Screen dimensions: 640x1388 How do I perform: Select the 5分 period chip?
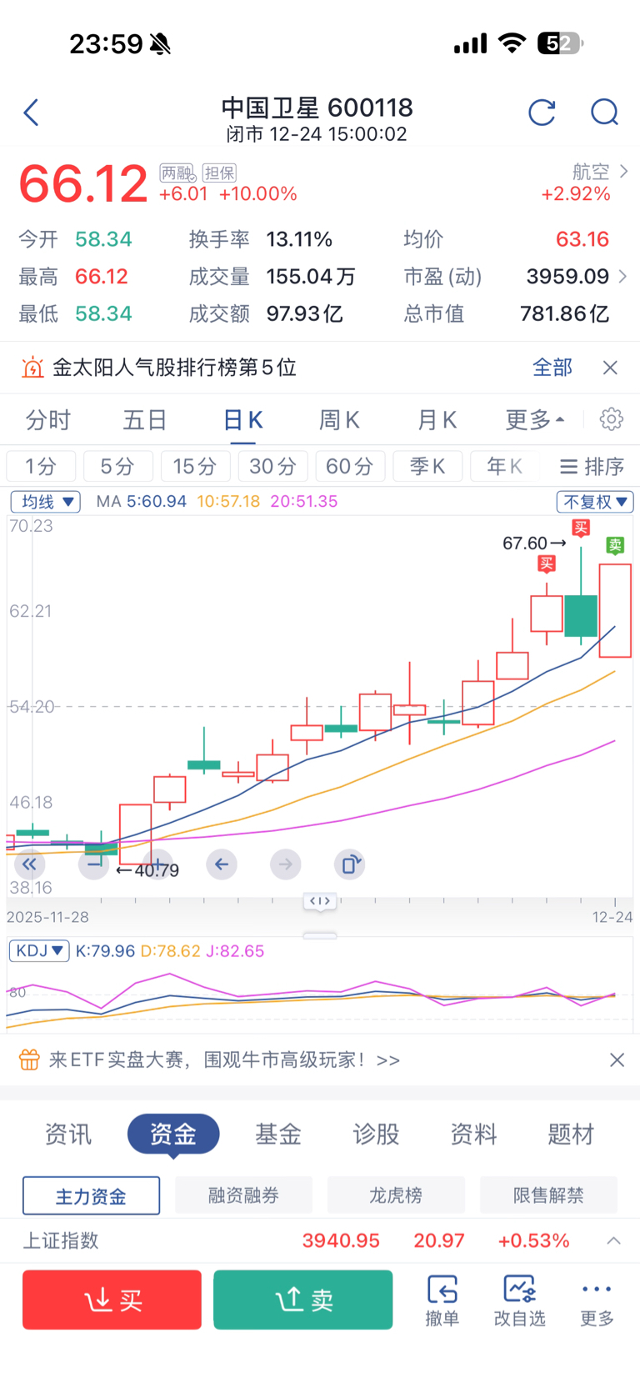pos(117,466)
